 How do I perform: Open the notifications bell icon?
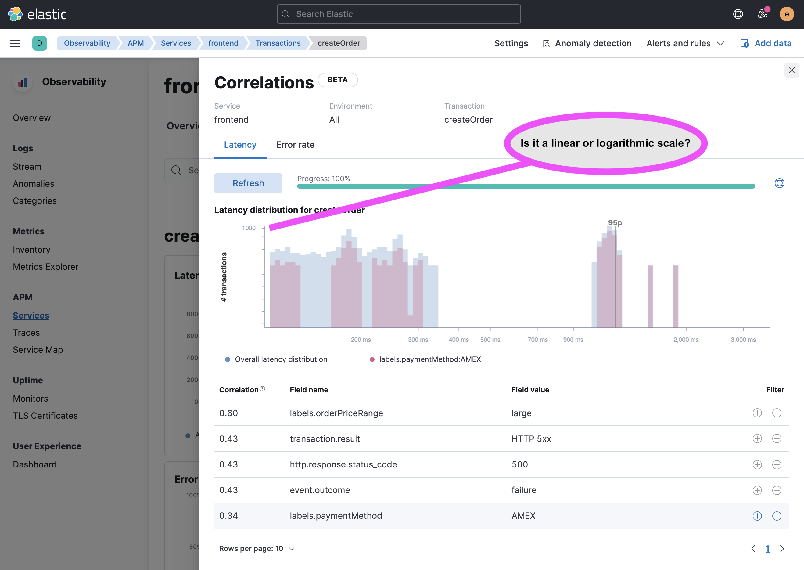(x=762, y=14)
